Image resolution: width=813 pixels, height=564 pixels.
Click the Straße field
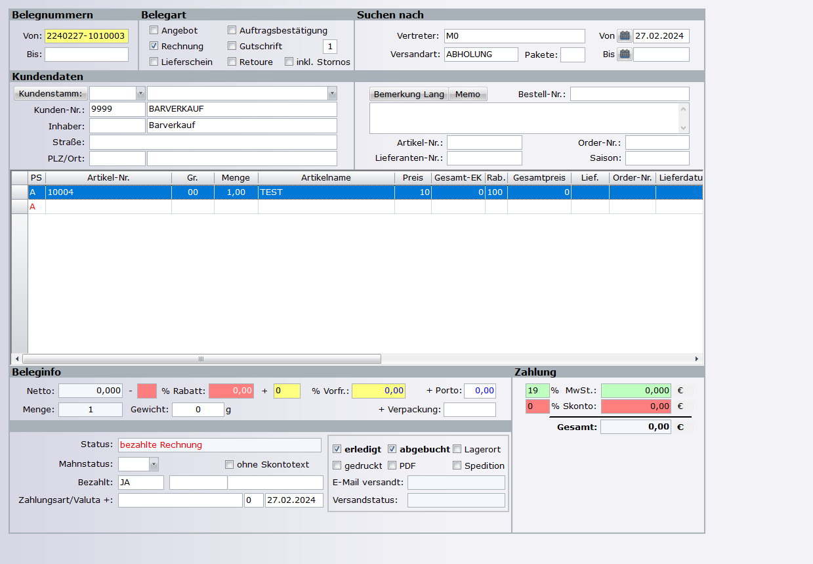[213, 142]
